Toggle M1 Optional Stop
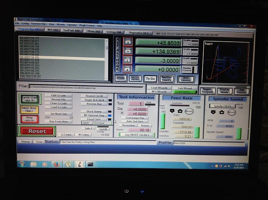 tap(94, 115)
